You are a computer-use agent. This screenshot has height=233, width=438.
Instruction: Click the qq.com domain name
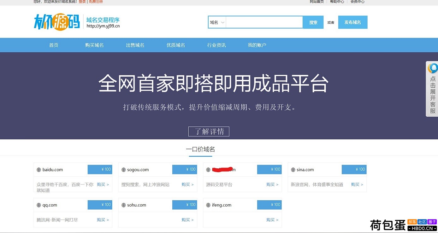click(50, 205)
